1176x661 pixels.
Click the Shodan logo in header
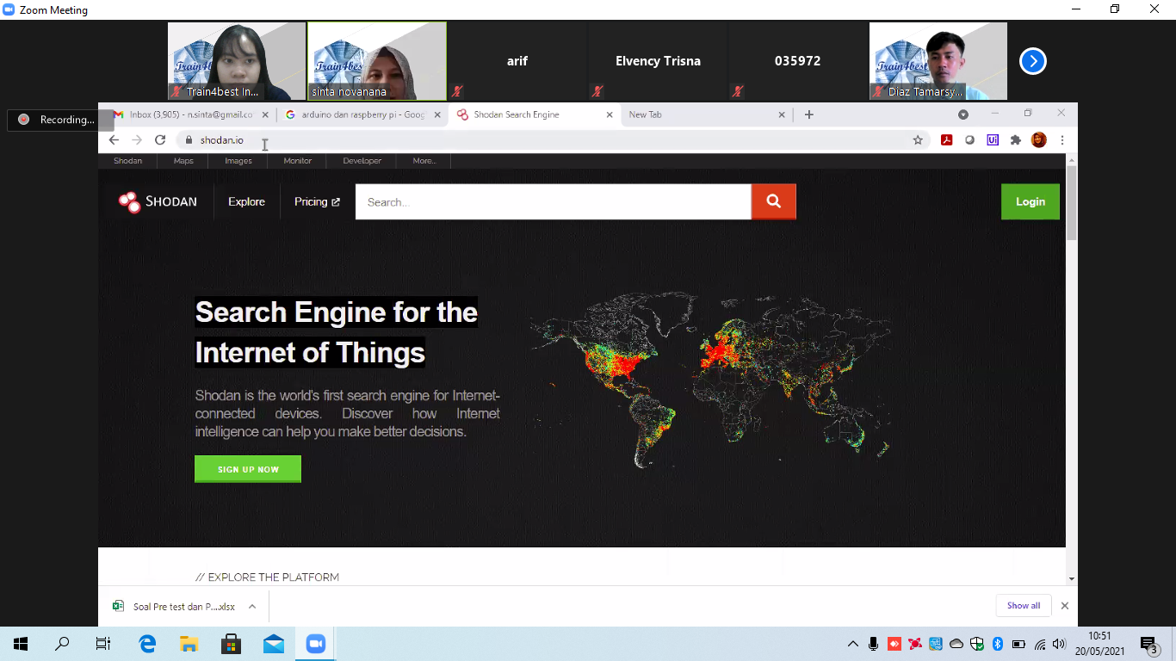click(x=158, y=201)
